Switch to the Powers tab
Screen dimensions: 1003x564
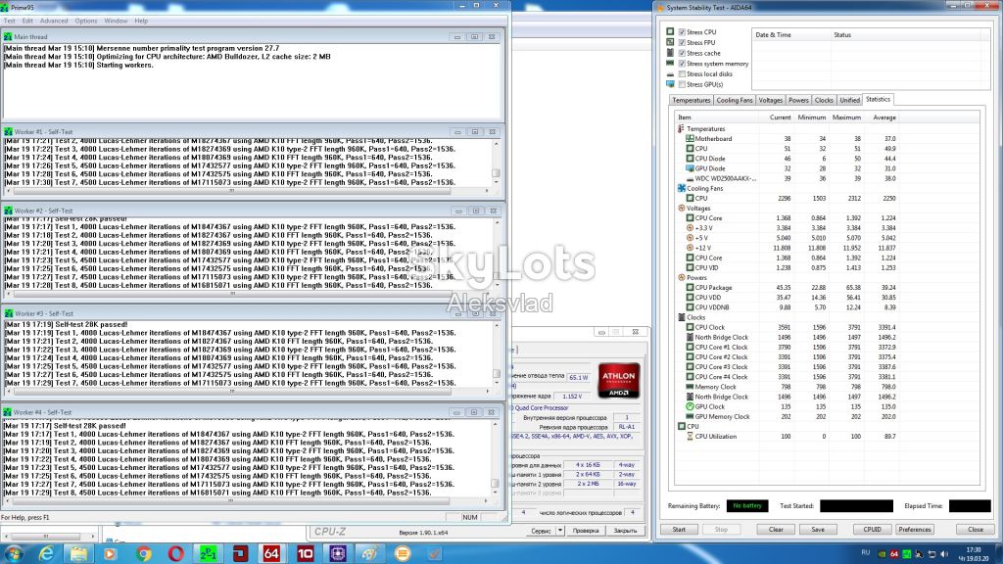pyautogui.click(x=798, y=101)
